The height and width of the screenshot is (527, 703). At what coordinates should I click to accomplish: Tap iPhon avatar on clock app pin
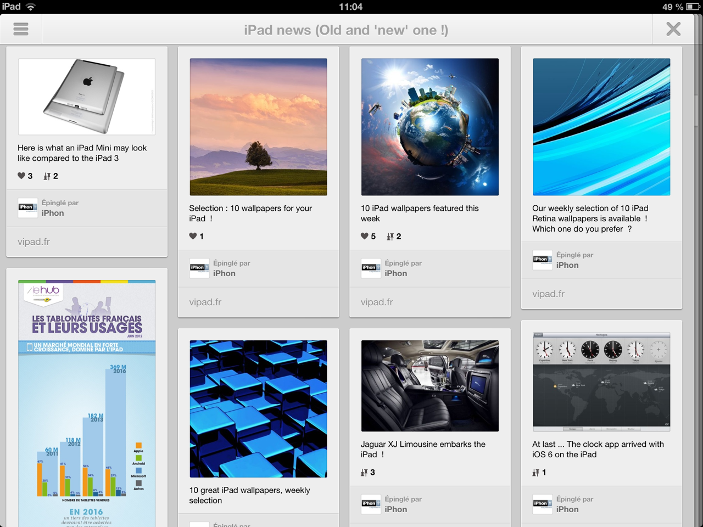[x=543, y=504]
